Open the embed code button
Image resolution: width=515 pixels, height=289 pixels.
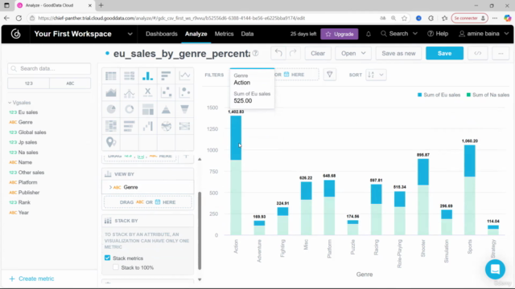477,54
